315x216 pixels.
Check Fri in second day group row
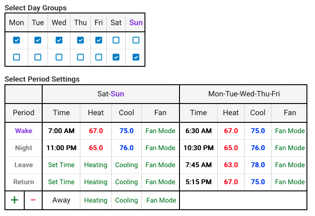tap(99, 57)
